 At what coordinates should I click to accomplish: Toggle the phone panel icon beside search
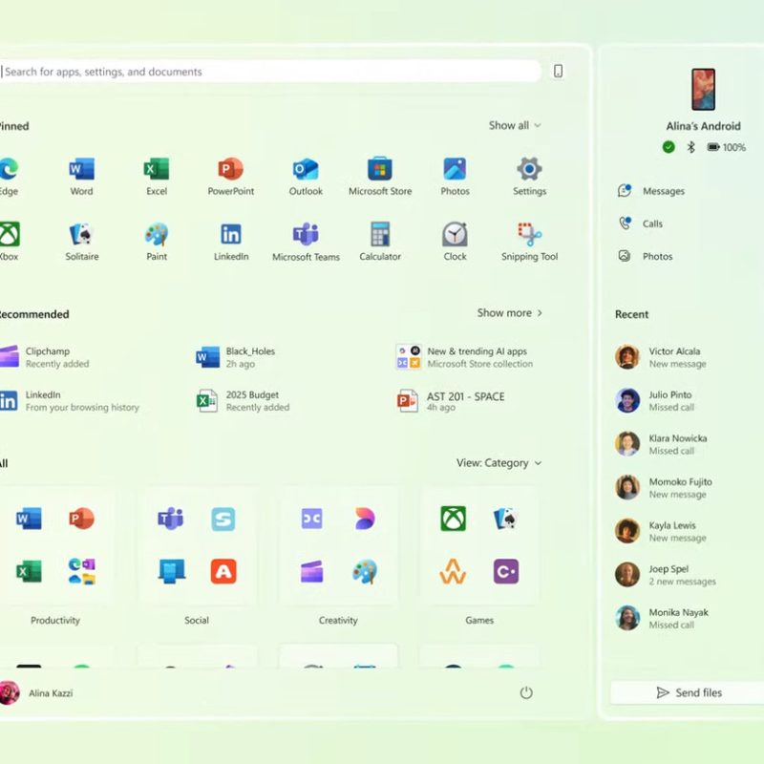[559, 72]
